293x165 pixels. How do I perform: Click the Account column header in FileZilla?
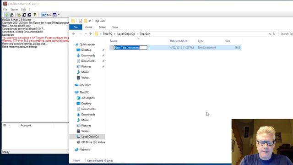26,125
